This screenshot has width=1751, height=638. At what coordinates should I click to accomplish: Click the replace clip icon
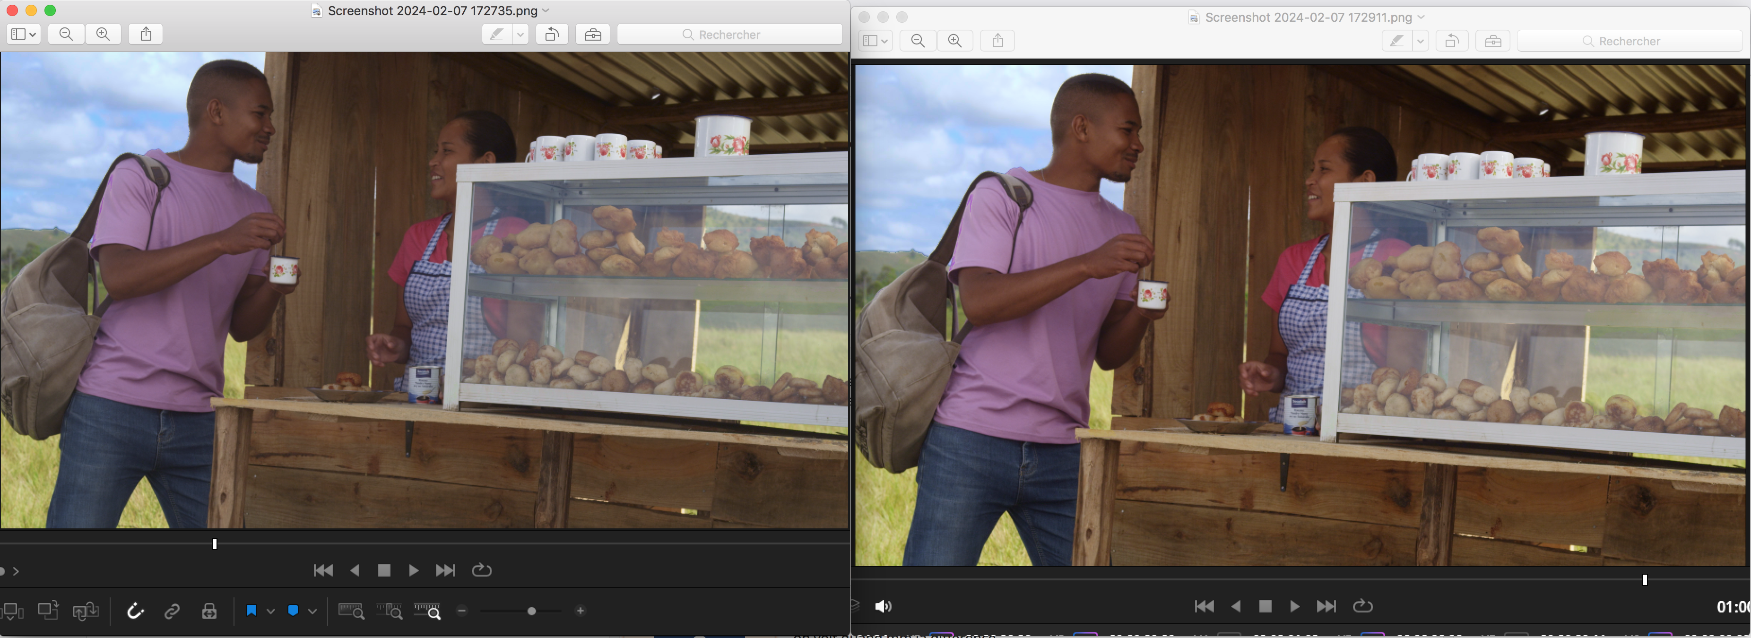click(86, 611)
